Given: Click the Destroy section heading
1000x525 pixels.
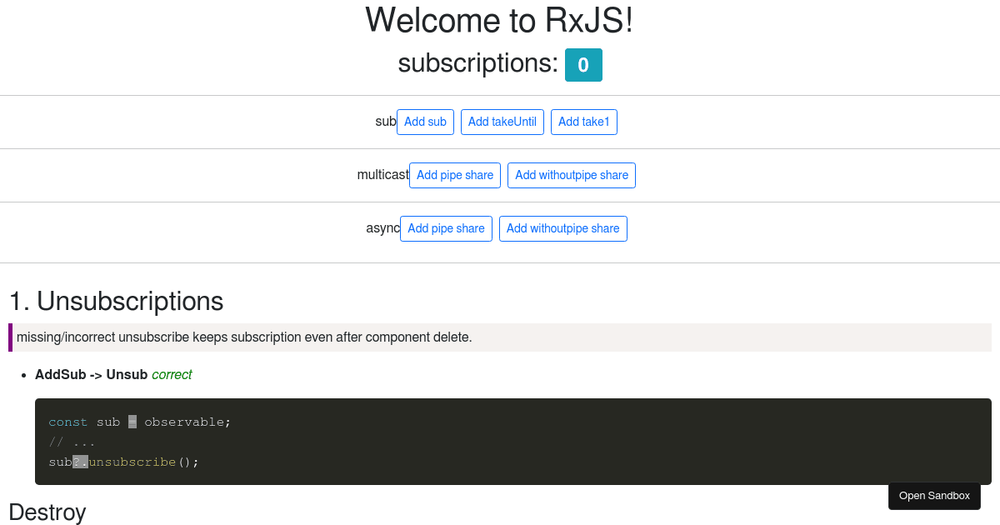Looking at the screenshot, I should (x=47, y=512).
